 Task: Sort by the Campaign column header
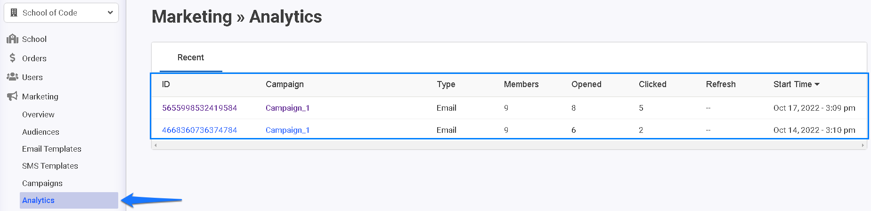(285, 84)
